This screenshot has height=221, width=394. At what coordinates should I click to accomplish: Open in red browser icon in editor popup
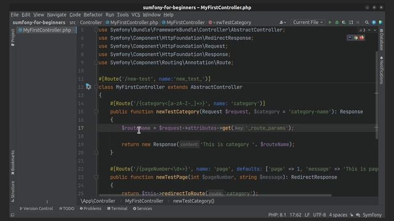(361, 37)
